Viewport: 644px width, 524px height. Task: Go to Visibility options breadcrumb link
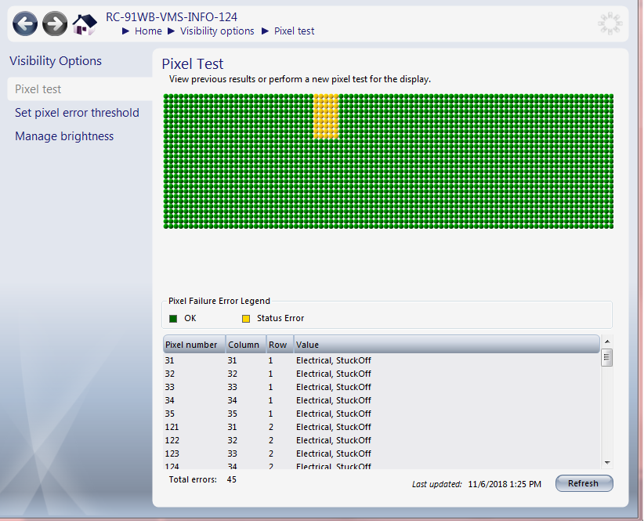(x=217, y=31)
